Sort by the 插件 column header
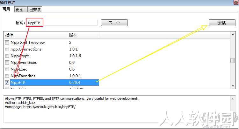The height and width of the screenshot is (129, 239). click(x=35, y=35)
